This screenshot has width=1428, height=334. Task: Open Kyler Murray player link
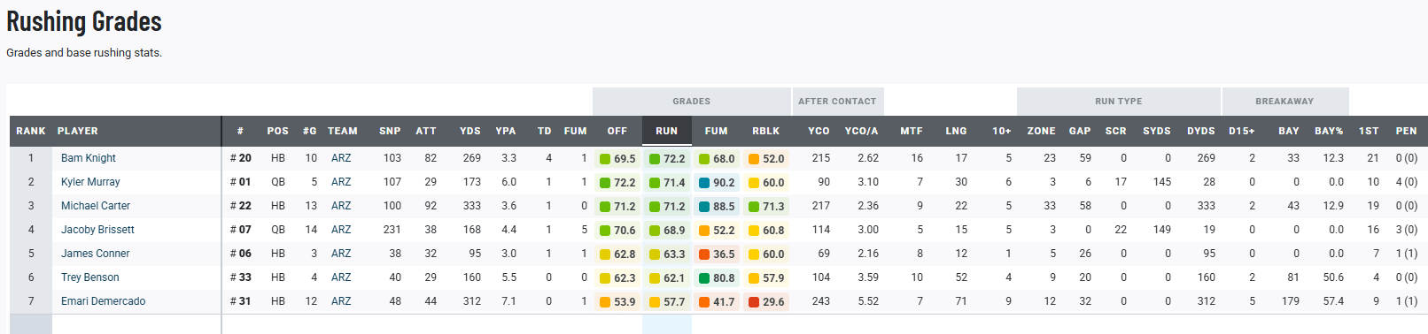90,182
